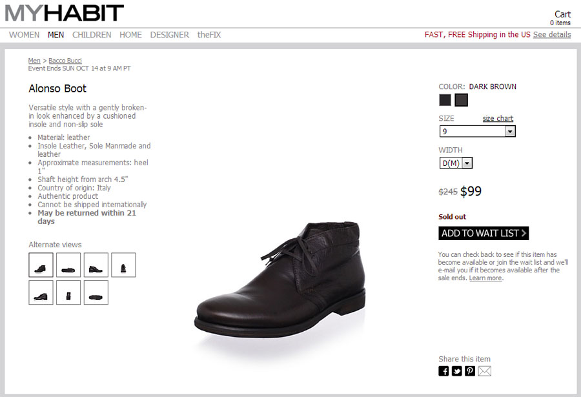Viewport: 581px width, 397px height.
Task: Share item via email envelope icon
Action: tap(484, 371)
